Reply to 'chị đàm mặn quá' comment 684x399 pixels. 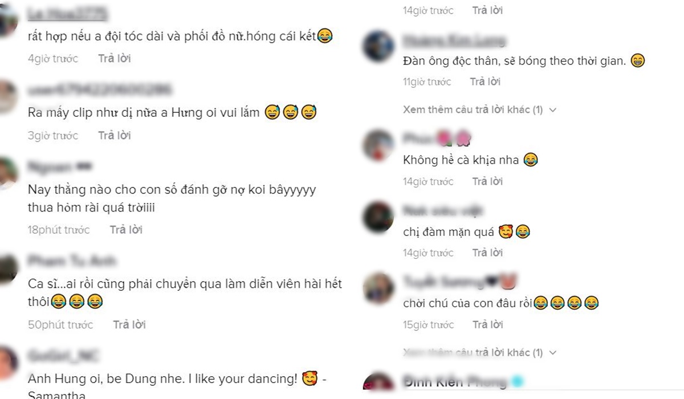pyautogui.click(x=487, y=253)
